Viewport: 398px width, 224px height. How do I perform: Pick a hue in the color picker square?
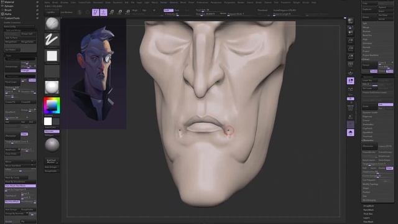tap(52, 105)
